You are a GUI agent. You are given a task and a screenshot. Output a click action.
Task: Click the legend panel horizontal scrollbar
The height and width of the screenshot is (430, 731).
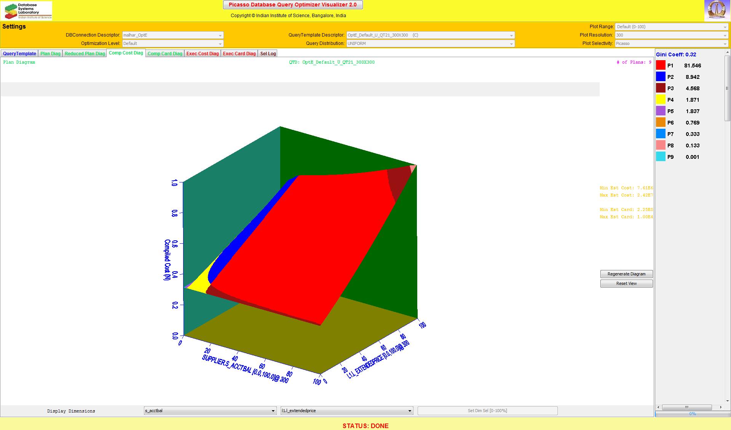tap(686, 407)
